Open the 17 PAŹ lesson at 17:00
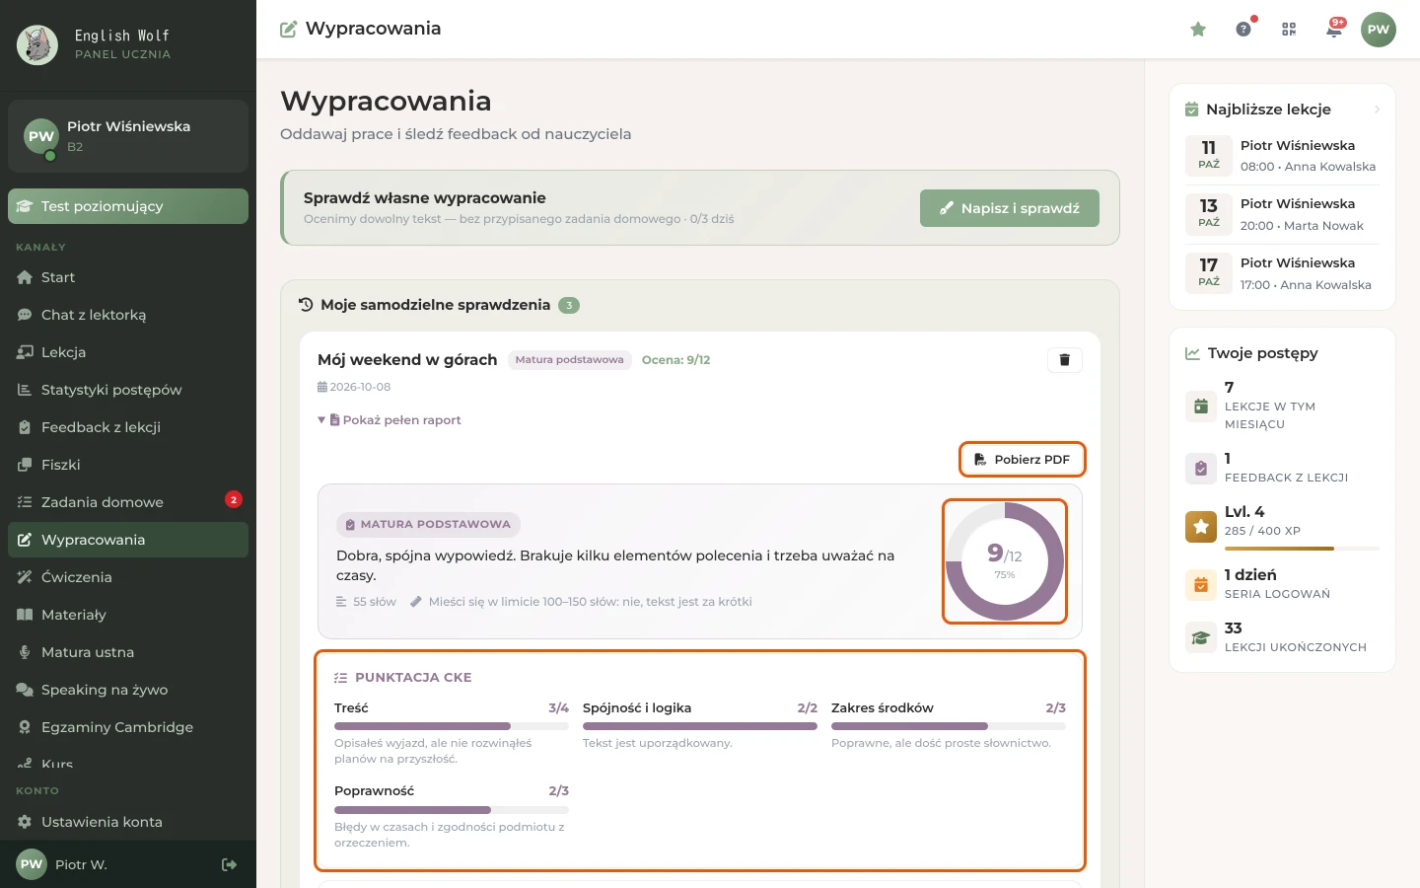Screen dimensions: 1420x888 1282,273
